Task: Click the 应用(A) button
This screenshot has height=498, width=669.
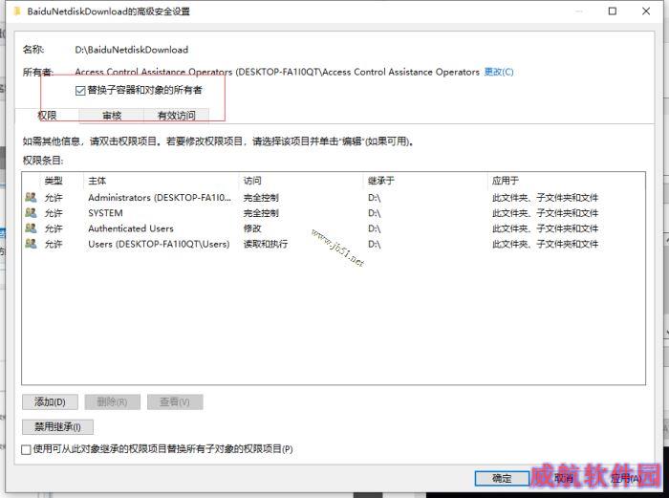Action: [626, 478]
